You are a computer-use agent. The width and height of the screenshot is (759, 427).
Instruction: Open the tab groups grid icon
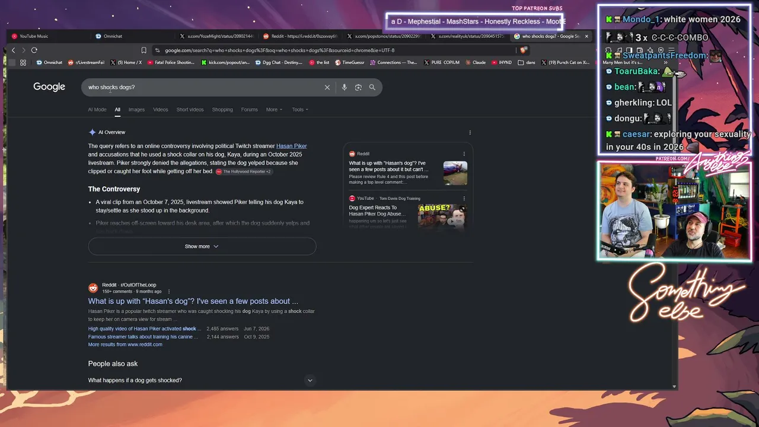23,62
